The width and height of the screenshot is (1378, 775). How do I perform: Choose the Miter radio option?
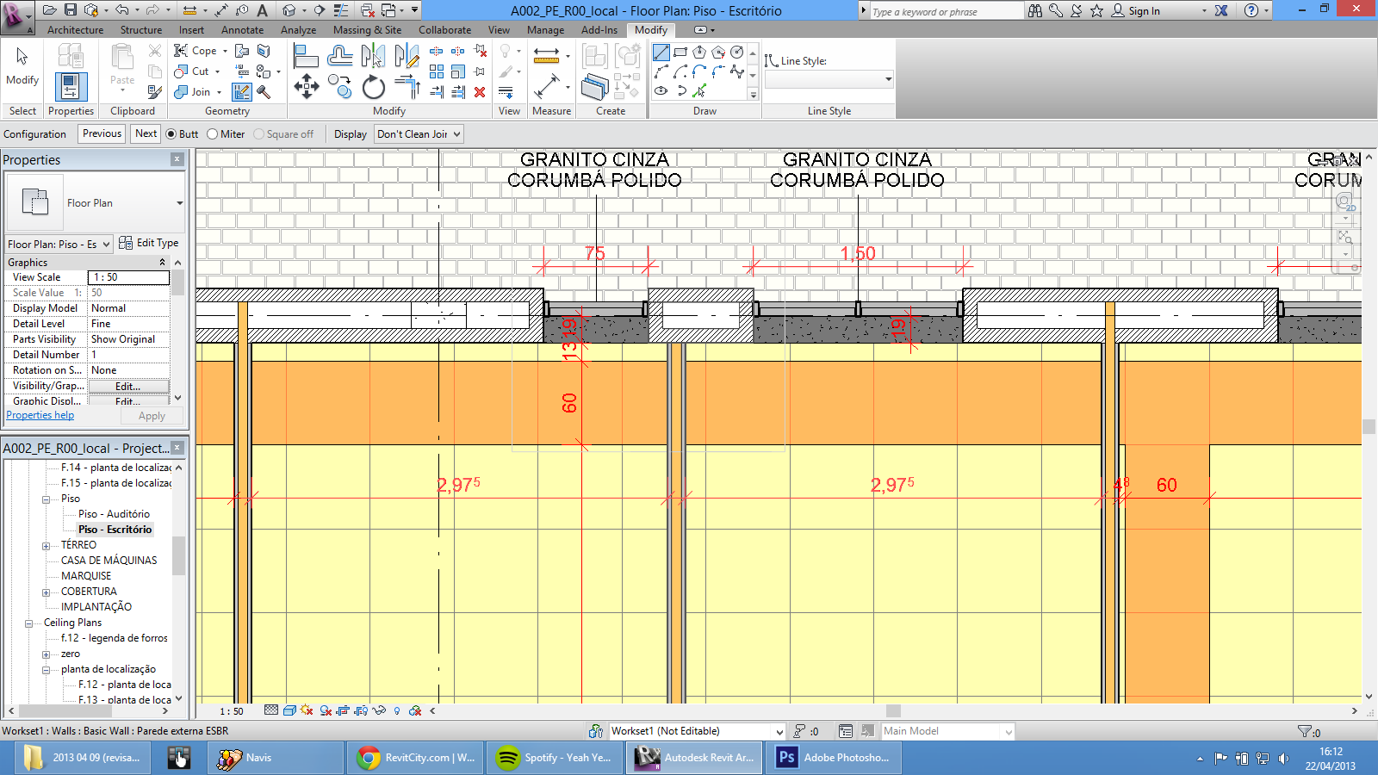(213, 134)
